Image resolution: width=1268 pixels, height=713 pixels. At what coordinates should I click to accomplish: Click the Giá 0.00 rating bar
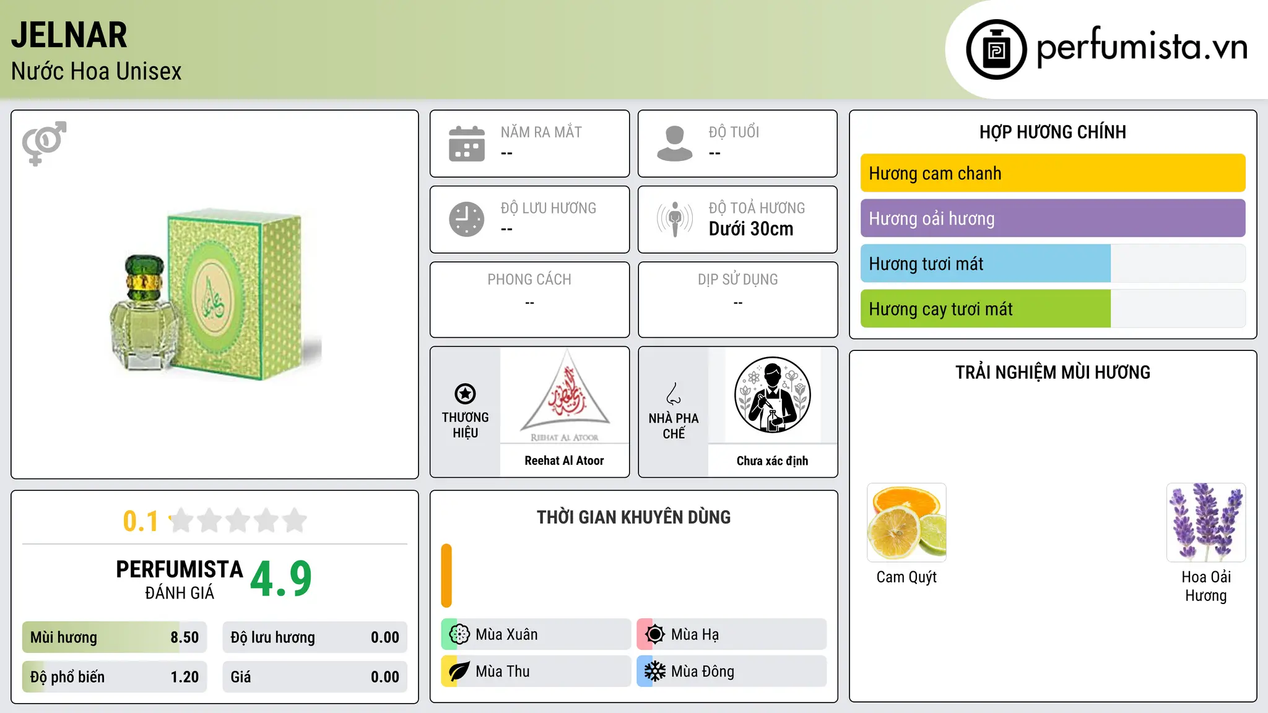(315, 677)
